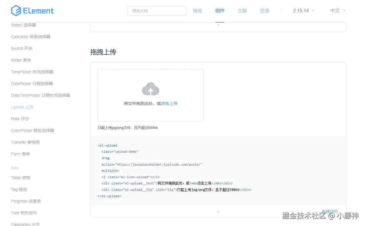The height and width of the screenshot is (226, 365).
Task: Go to Tree 树形控件 in sidebar
Action: [x=24, y=213]
